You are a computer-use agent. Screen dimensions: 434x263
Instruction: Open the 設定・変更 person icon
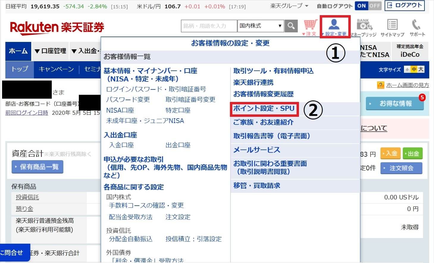(335, 27)
